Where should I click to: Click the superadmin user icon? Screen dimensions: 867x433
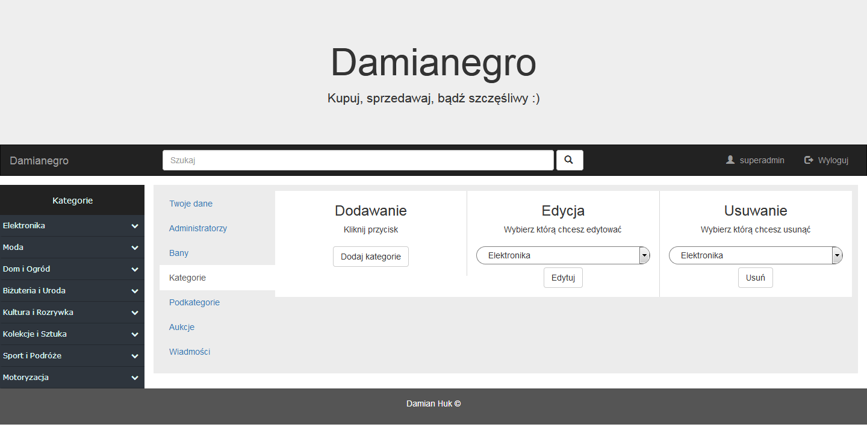(x=730, y=160)
